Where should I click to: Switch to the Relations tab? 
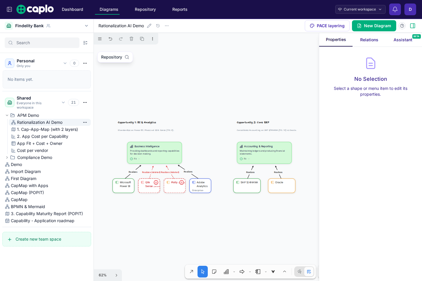[x=369, y=40]
